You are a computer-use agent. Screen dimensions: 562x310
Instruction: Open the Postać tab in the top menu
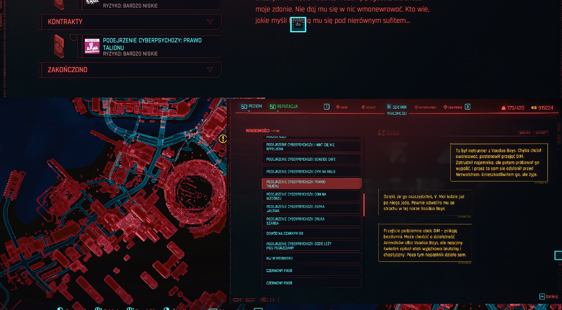(x=371, y=107)
